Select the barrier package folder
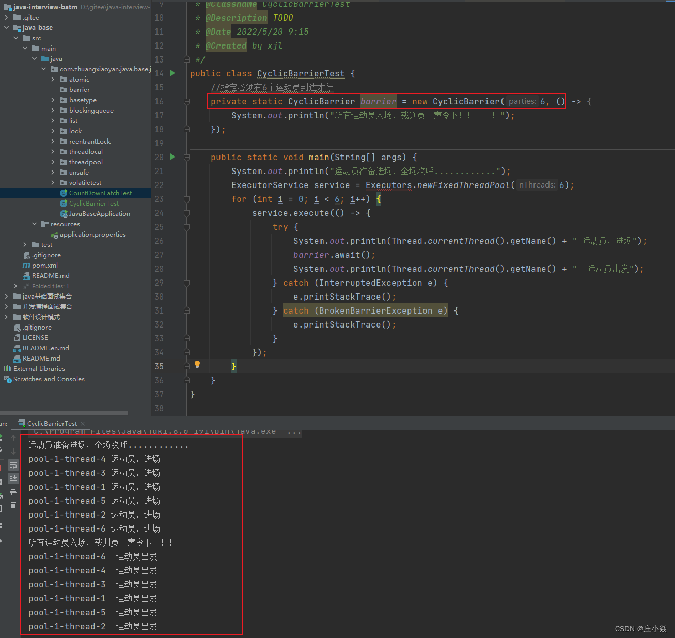This screenshot has width=675, height=638. click(75, 90)
